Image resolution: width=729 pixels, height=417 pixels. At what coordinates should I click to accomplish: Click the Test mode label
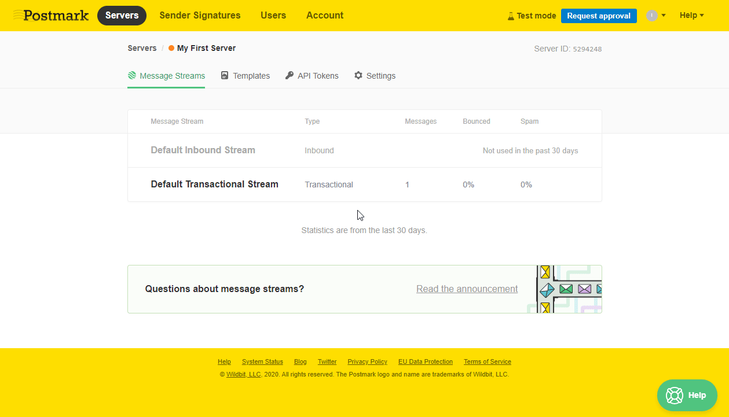click(x=536, y=16)
